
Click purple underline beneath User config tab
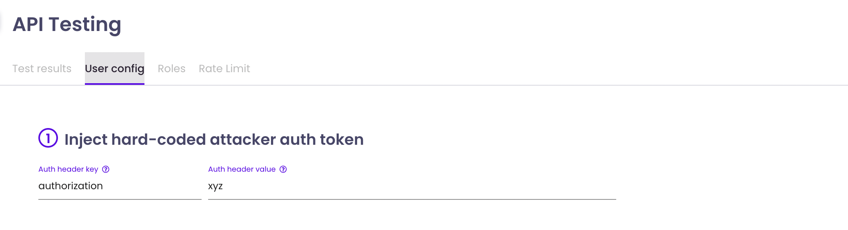[114, 84]
